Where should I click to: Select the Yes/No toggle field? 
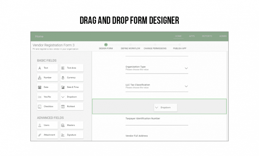coord(47,97)
